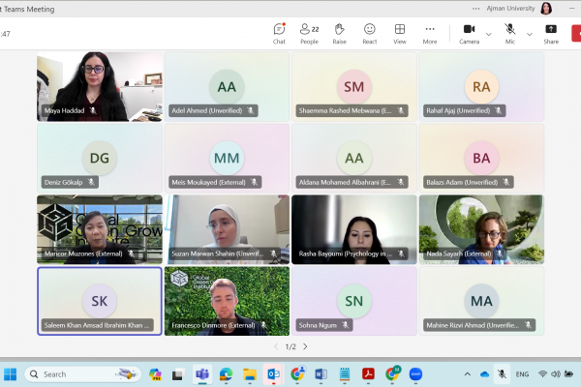Image resolution: width=581 pixels, height=387 pixels.
Task: Click the Windows taskbar Search box
Action: [77, 373]
